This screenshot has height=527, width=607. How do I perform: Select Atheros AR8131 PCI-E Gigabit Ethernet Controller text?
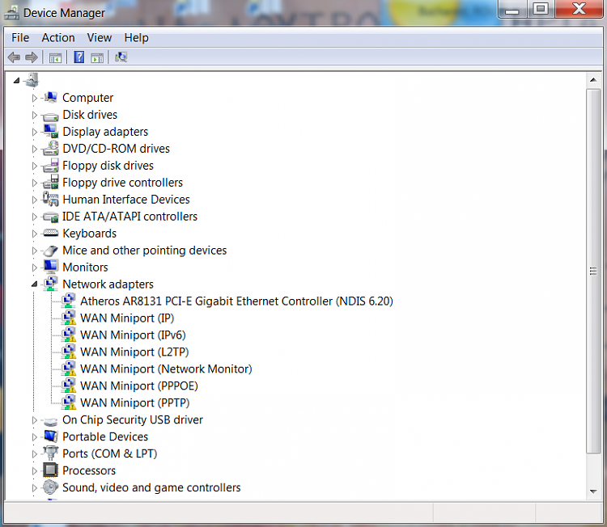(x=236, y=301)
